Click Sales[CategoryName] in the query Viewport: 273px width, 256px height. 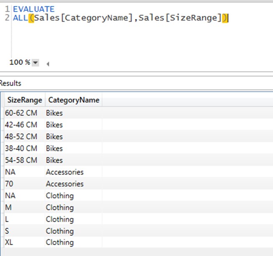coord(84,18)
